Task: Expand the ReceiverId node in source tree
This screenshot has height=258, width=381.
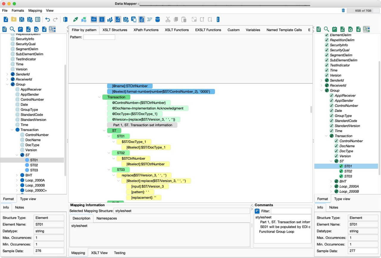Action: coord(7,79)
